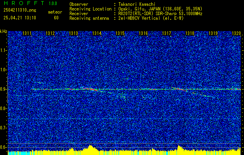Click the 1.0 kHz axis label
The height and width of the screenshot is (155, 244).
[x=3, y=70]
